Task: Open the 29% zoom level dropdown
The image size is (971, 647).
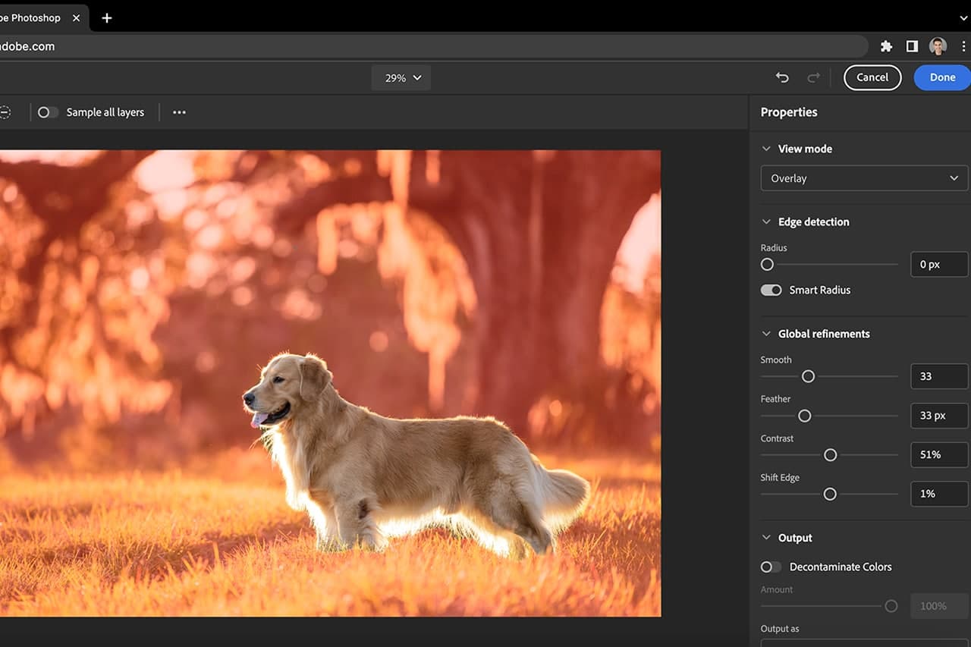Action: (401, 77)
